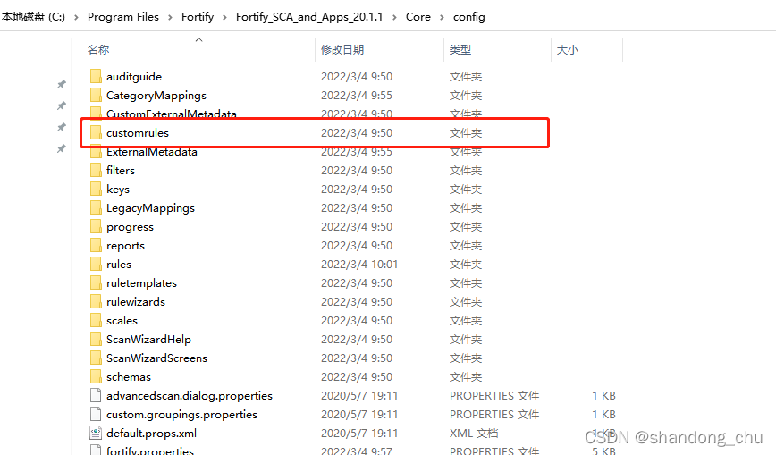Screen dimensions: 776x455
Task: Select the LegacyMappings folder name
Action: tap(150, 208)
